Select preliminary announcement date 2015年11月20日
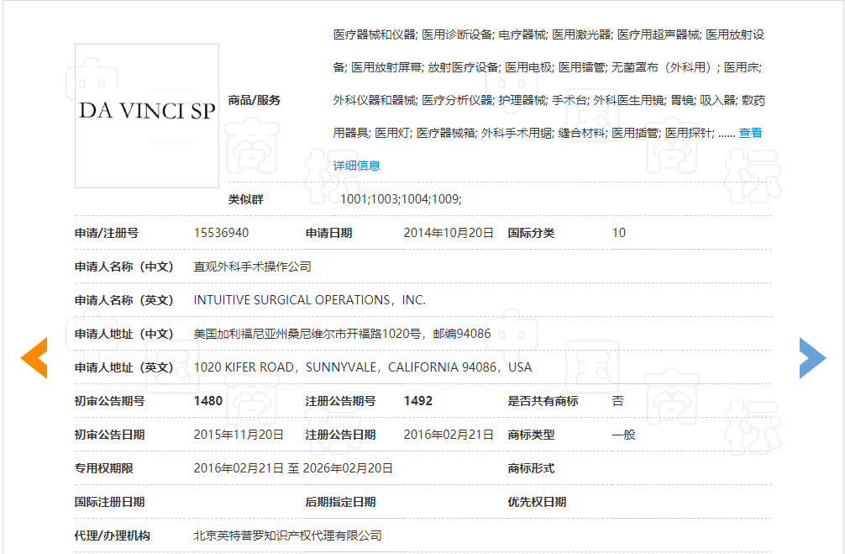 pos(239,435)
